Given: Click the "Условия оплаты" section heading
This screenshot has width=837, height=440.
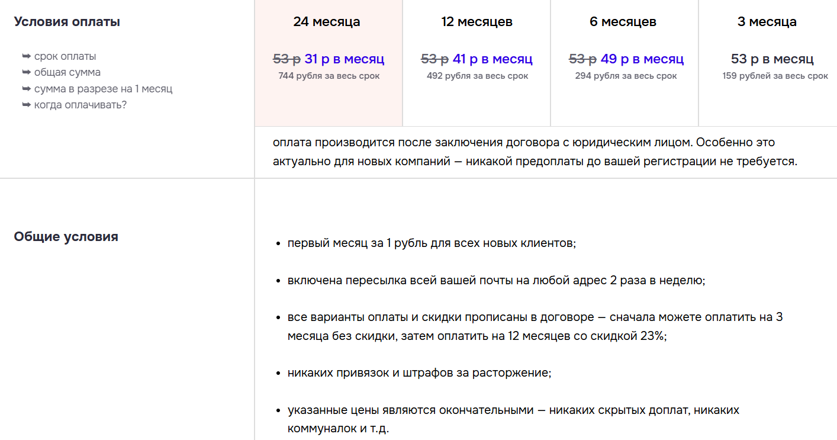Looking at the screenshot, I should [67, 22].
